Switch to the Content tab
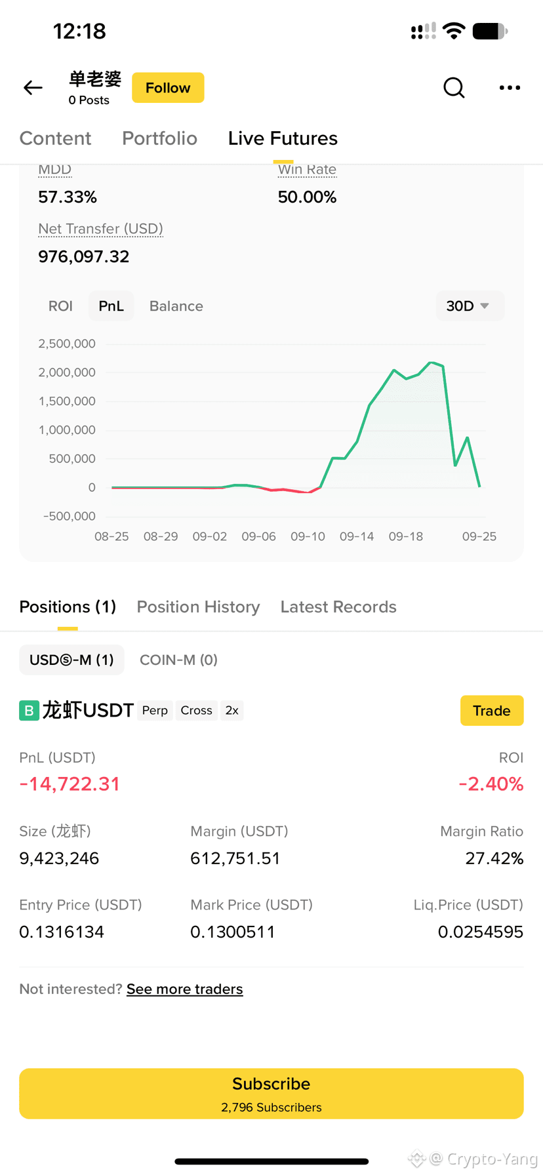Screen dimensions: 543x1175 [x=55, y=138]
